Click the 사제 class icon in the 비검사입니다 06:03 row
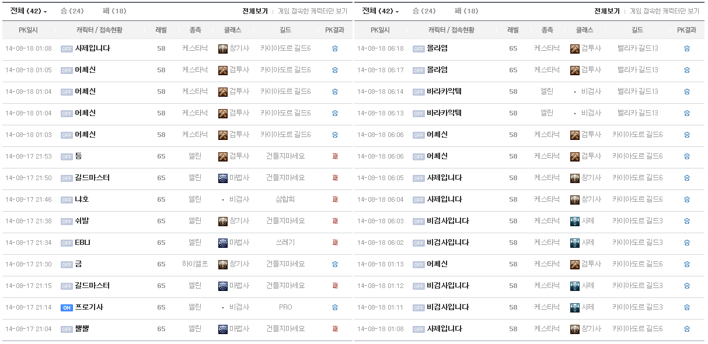 pyautogui.click(x=574, y=221)
